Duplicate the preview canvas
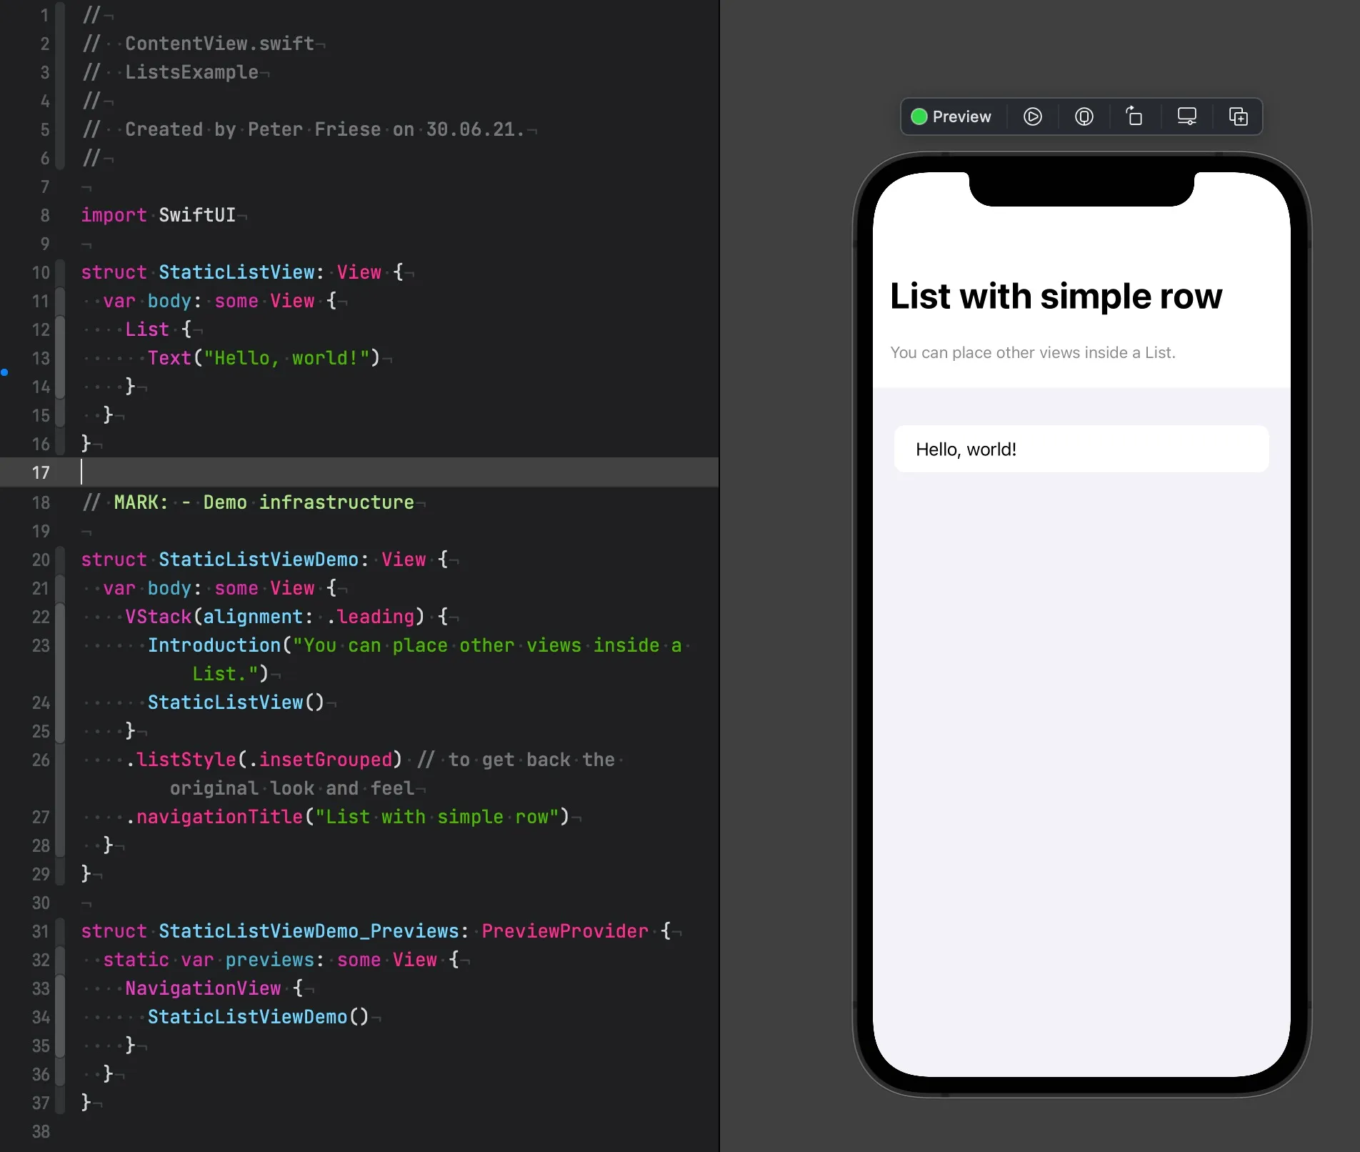 [x=1239, y=116]
